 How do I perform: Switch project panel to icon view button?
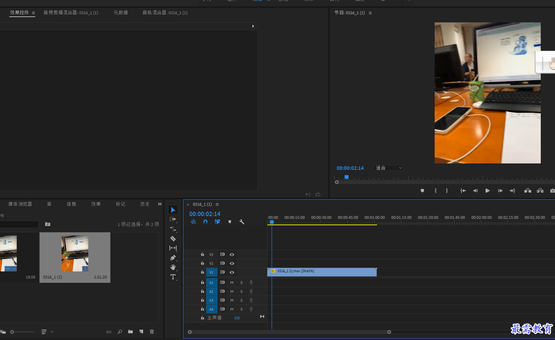(x=3, y=332)
